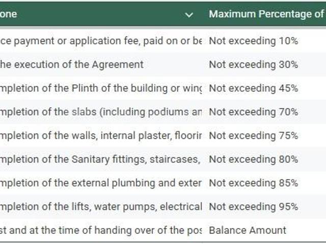Select the walls, internal plaster milestone cell
The image size is (326, 244).
(101, 136)
